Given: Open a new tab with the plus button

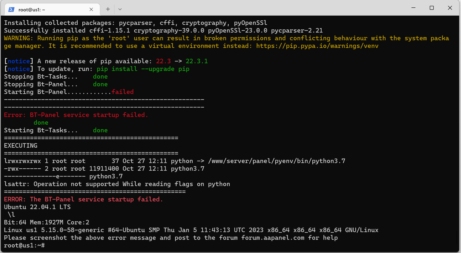Looking at the screenshot, I should 108,9.
